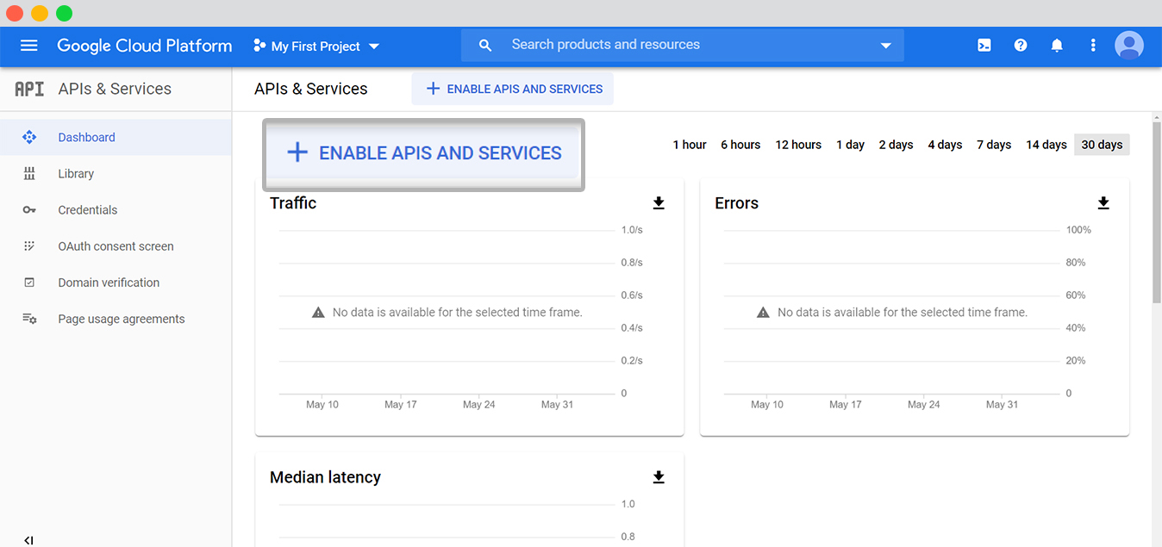Select the 30 days time range
This screenshot has height=547, width=1162.
click(1102, 145)
